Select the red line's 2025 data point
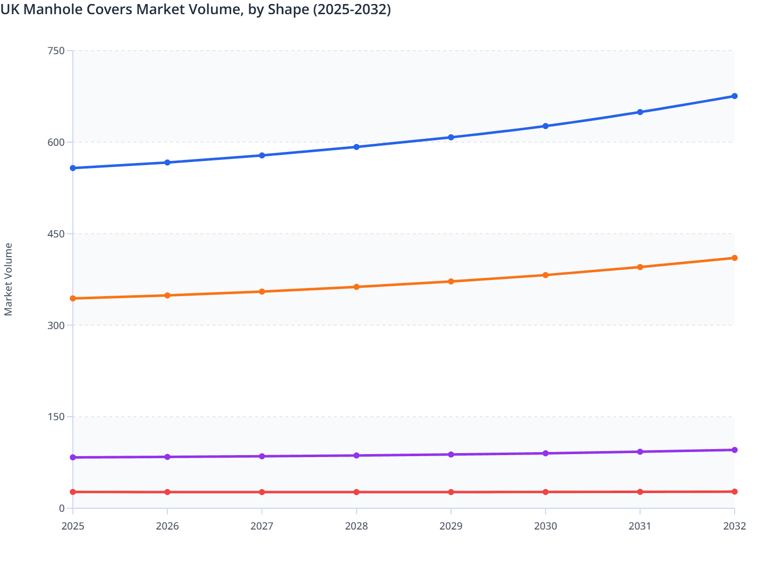The height and width of the screenshot is (567, 763). tap(73, 492)
